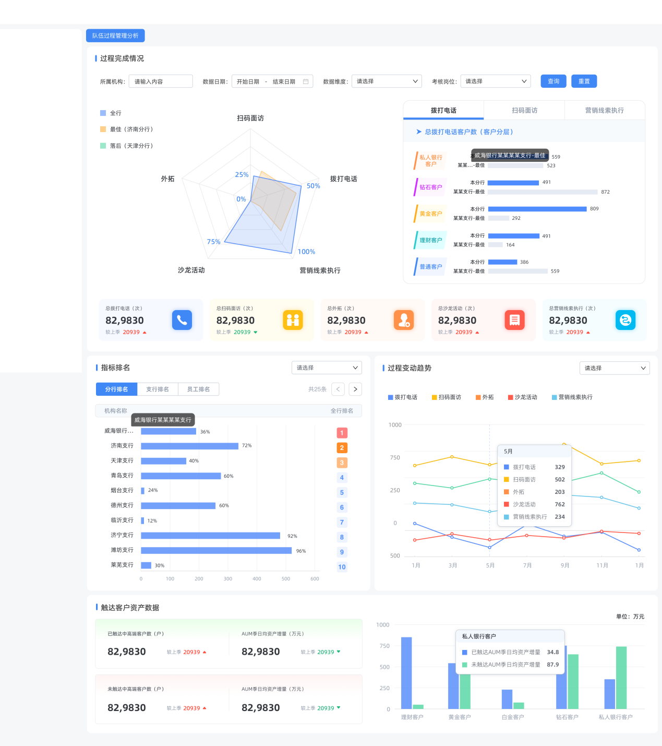The width and height of the screenshot is (662, 746).
Task: Go to next page of ranking list
Action: (355, 389)
